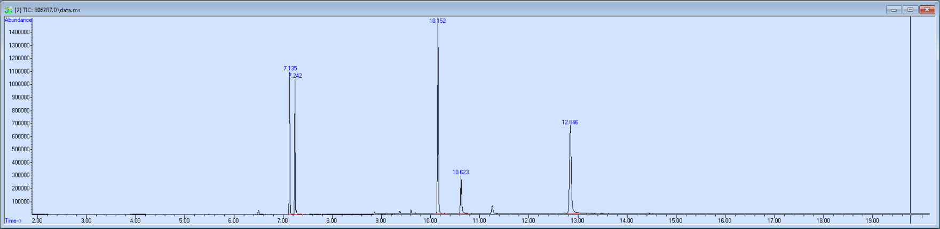940x229 pixels.
Task: Click the small unlabeled peak near 11.25 minutes
Action: point(492,210)
